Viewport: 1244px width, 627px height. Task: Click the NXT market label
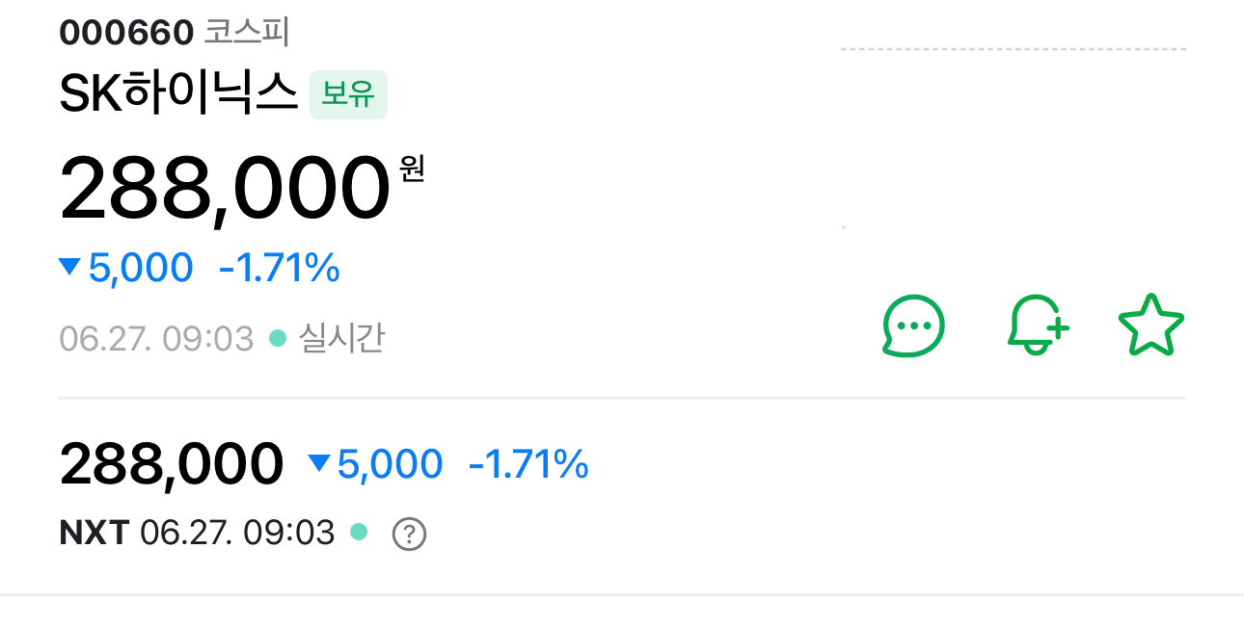click(x=94, y=533)
